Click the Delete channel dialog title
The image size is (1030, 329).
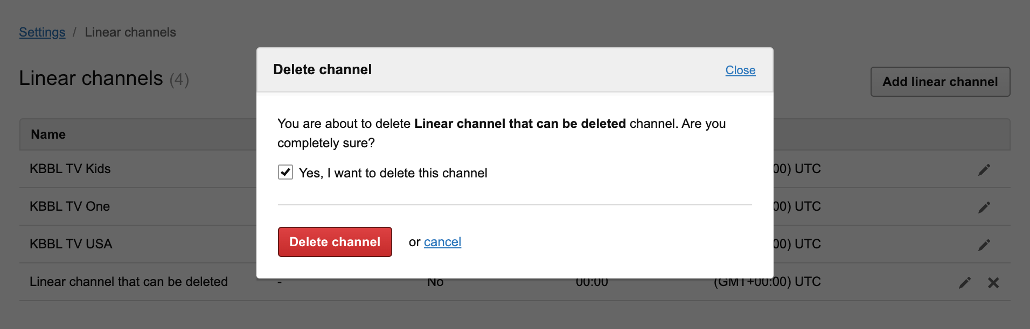tap(322, 70)
